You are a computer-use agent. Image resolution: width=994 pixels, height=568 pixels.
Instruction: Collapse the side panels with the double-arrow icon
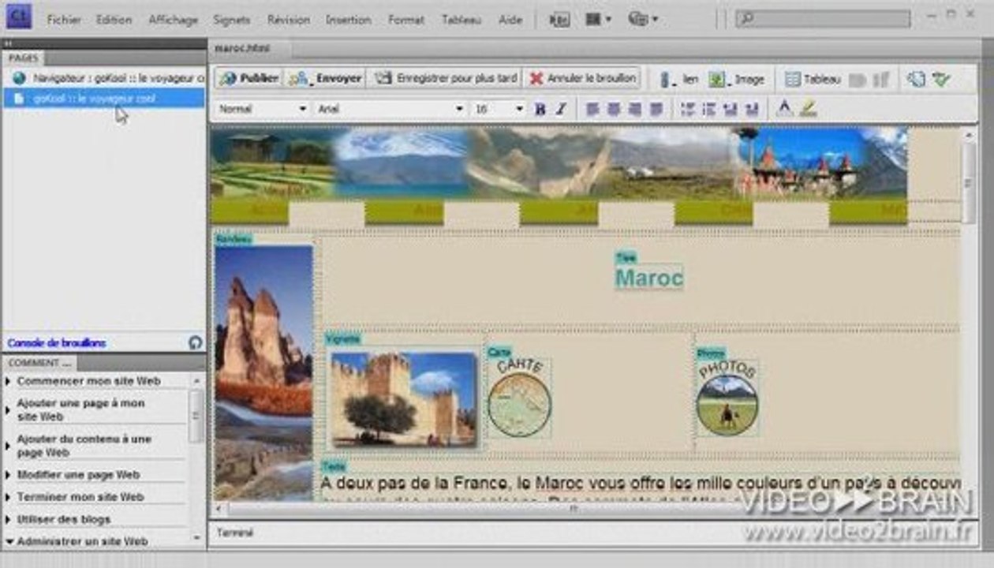point(8,45)
